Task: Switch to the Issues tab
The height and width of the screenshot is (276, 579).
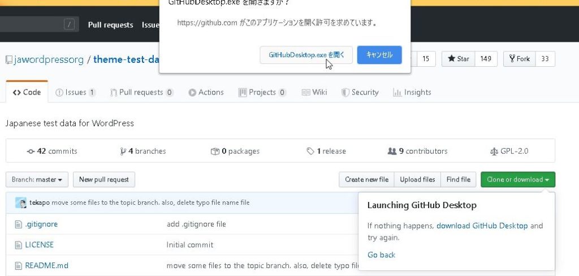Action: pyautogui.click(x=75, y=92)
